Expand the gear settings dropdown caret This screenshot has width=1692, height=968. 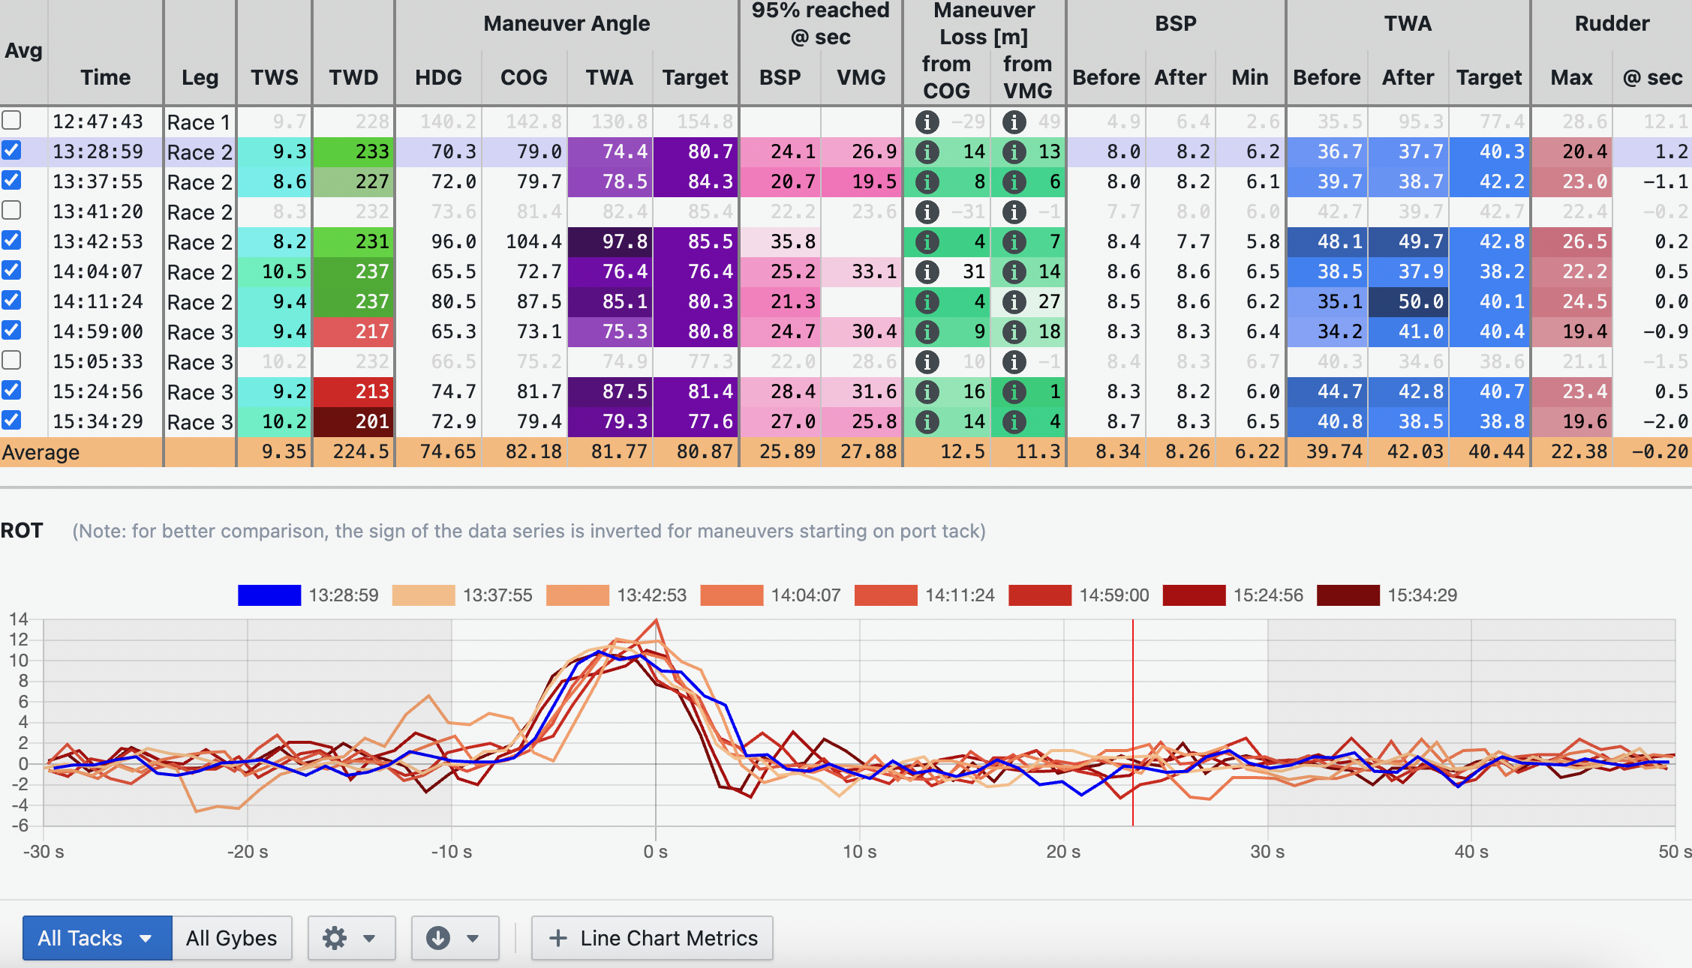(369, 939)
